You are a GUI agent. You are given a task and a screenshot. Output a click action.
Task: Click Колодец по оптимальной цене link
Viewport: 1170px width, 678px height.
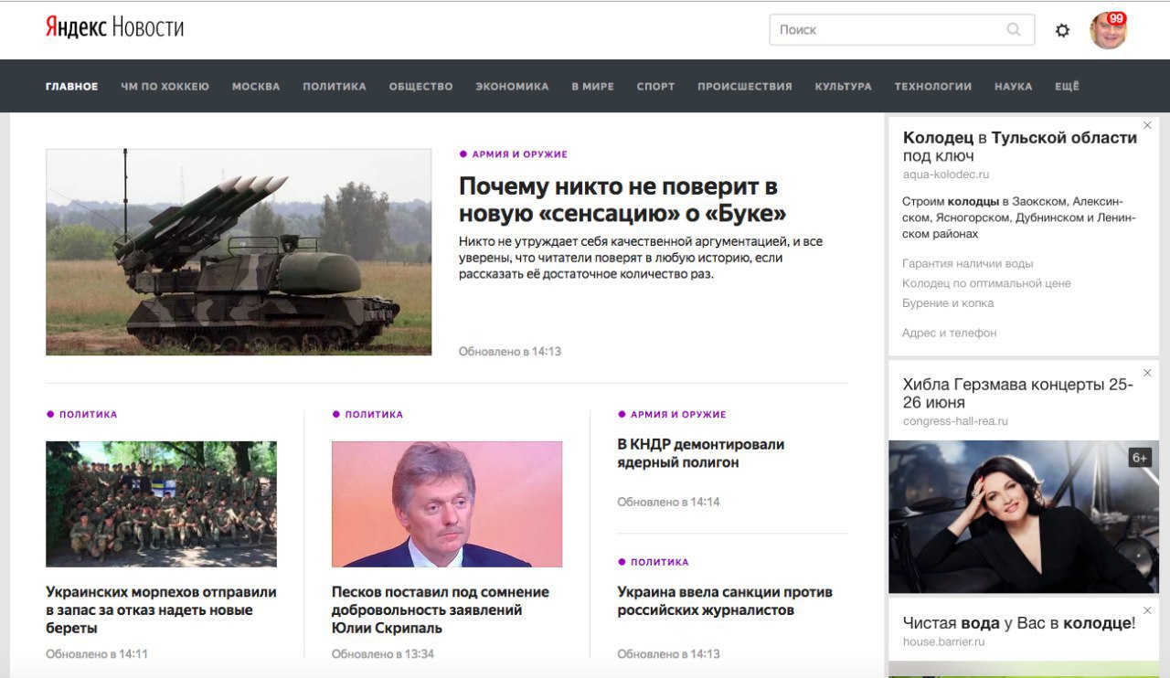click(x=986, y=283)
